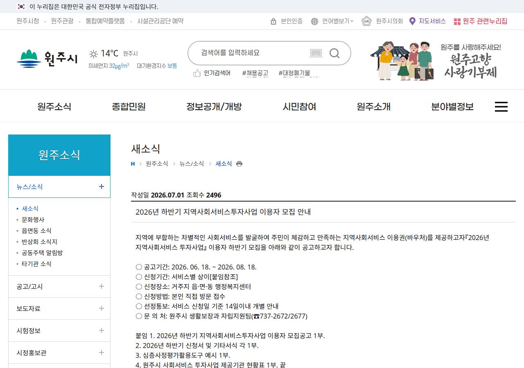This screenshot has width=524, height=368.
Task: Open the virtual keyboard icon in search box
Action: (316, 53)
